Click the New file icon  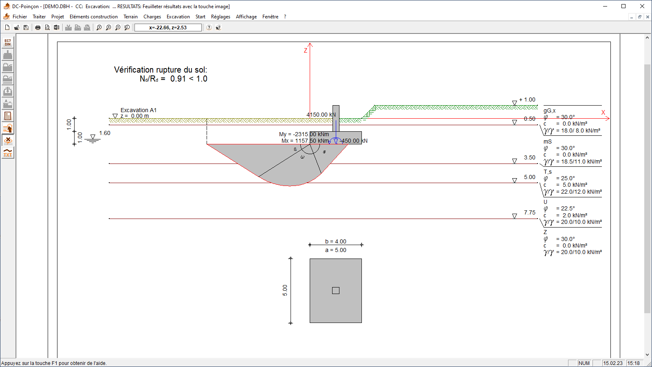[7, 27]
